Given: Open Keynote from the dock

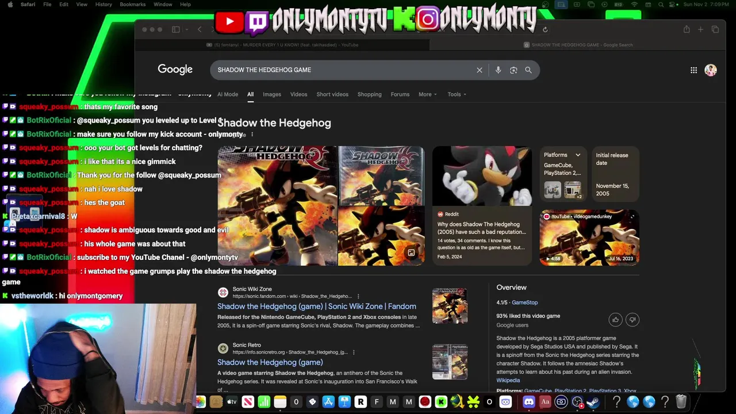Looking at the screenshot, I should [x=344, y=402].
